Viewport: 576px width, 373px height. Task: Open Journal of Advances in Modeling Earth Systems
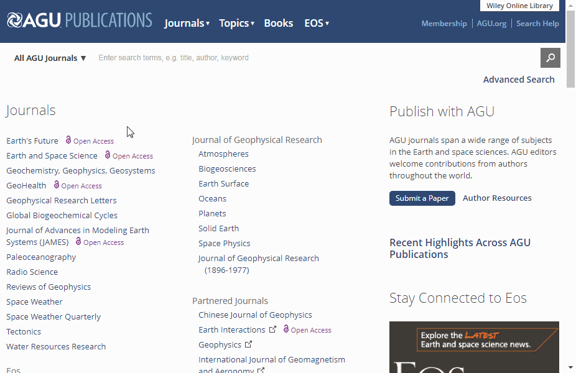point(78,236)
